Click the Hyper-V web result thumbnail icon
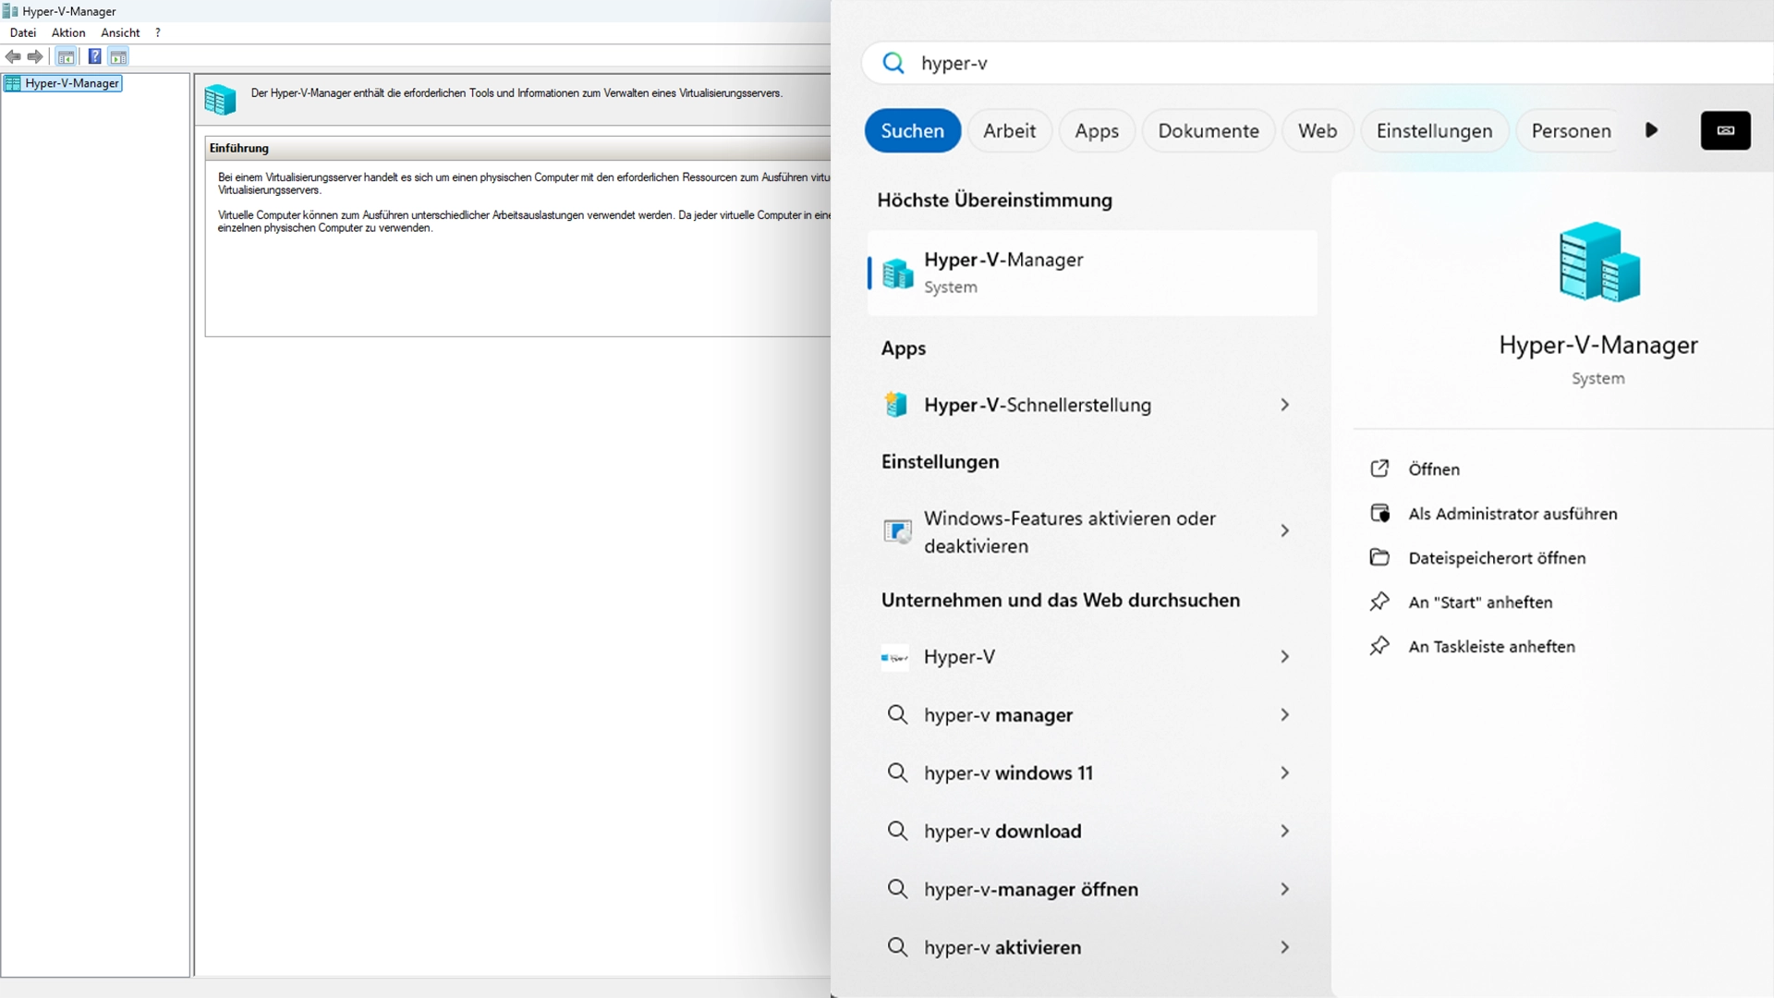This screenshot has height=998, width=1774. coord(894,657)
